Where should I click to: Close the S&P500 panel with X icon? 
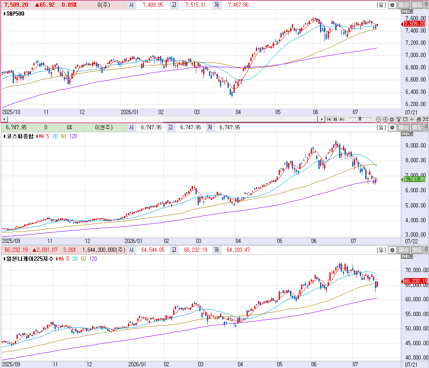426,7
